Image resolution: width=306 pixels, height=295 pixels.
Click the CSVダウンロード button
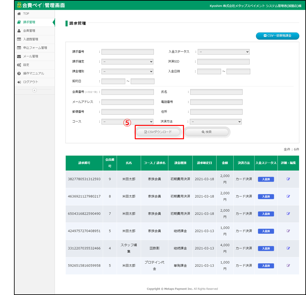[x=158, y=132]
